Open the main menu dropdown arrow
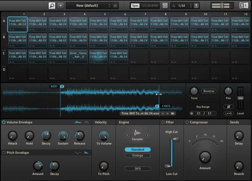 coord(60,6)
